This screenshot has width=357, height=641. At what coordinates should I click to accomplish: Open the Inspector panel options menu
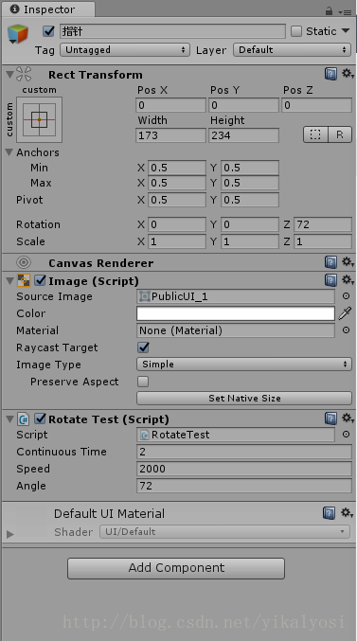(346, 12)
